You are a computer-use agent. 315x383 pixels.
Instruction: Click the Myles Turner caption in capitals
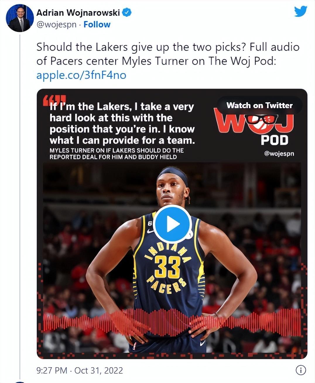117,154
